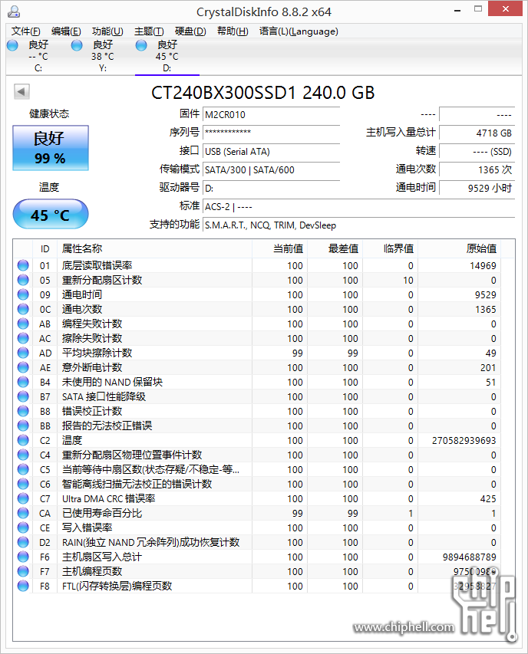The width and height of the screenshot is (528, 654).
Task: Click the 45 °C temperature button
Action: 51,215
